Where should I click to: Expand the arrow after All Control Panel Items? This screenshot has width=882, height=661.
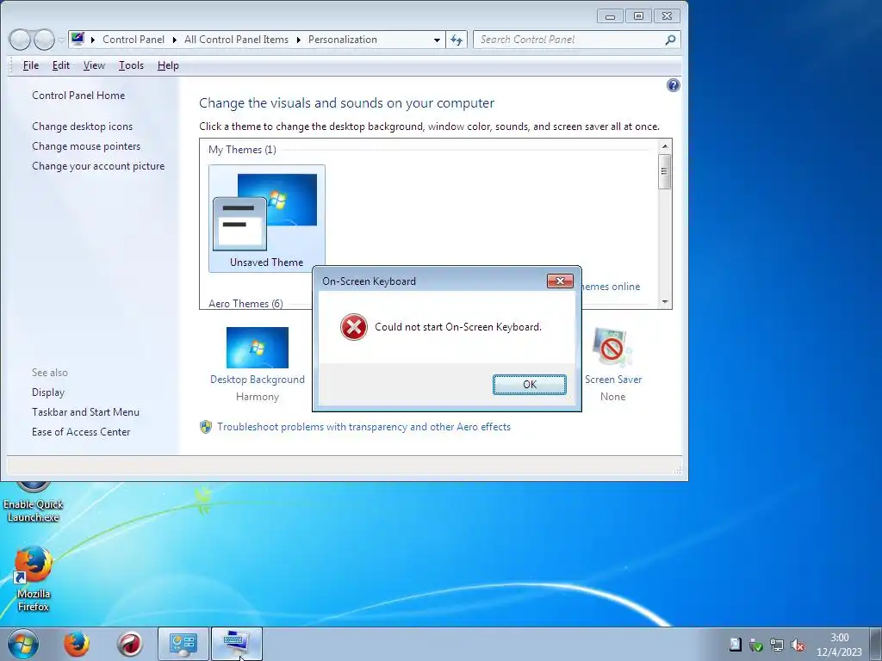pos(298,40)
